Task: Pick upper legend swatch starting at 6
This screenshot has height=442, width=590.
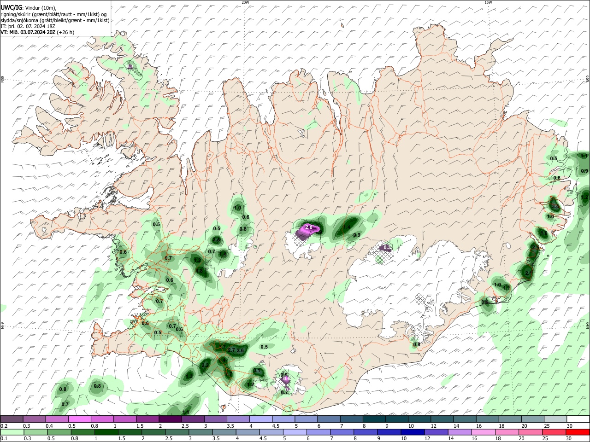Action: (x=328, y=419)
